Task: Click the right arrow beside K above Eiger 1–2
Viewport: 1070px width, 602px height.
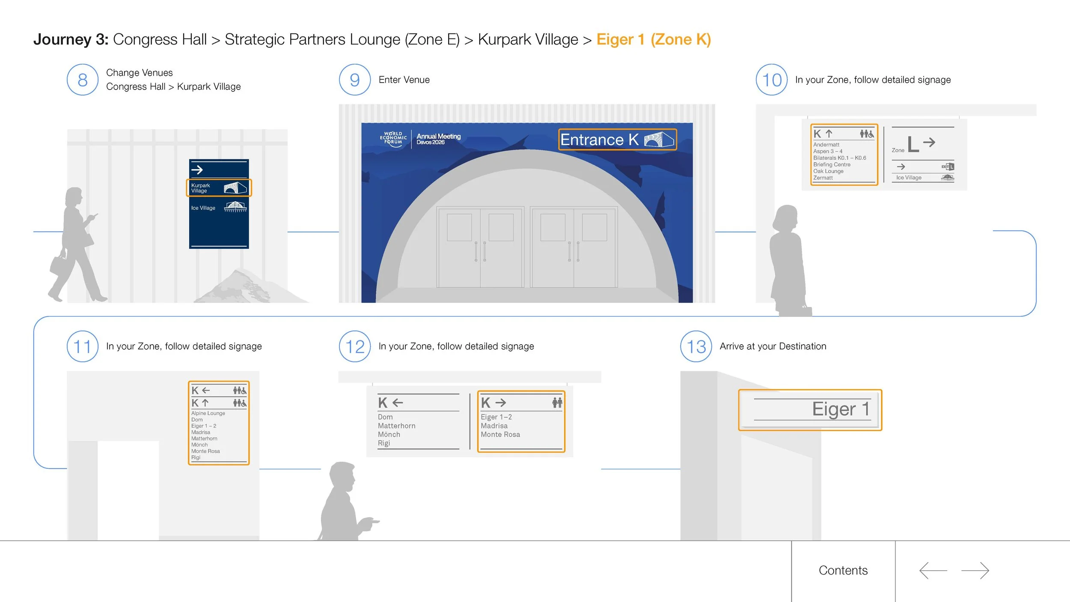Action: (500, 402)
